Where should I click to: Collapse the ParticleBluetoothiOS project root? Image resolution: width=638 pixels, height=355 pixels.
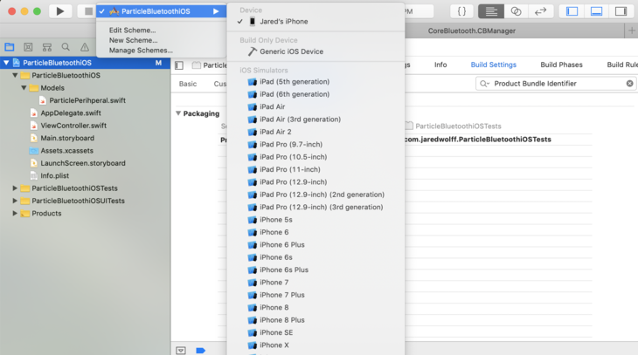(6, 63)
